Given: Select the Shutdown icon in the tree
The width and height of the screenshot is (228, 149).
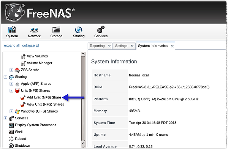Looking at the screenshot, I should 11,146.
